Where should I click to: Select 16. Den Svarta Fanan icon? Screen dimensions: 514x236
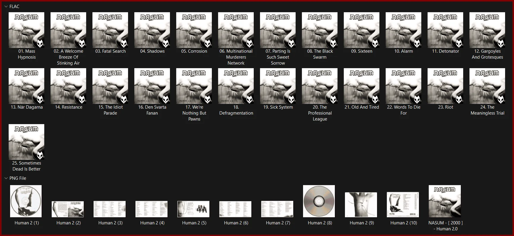coord(152,86)
